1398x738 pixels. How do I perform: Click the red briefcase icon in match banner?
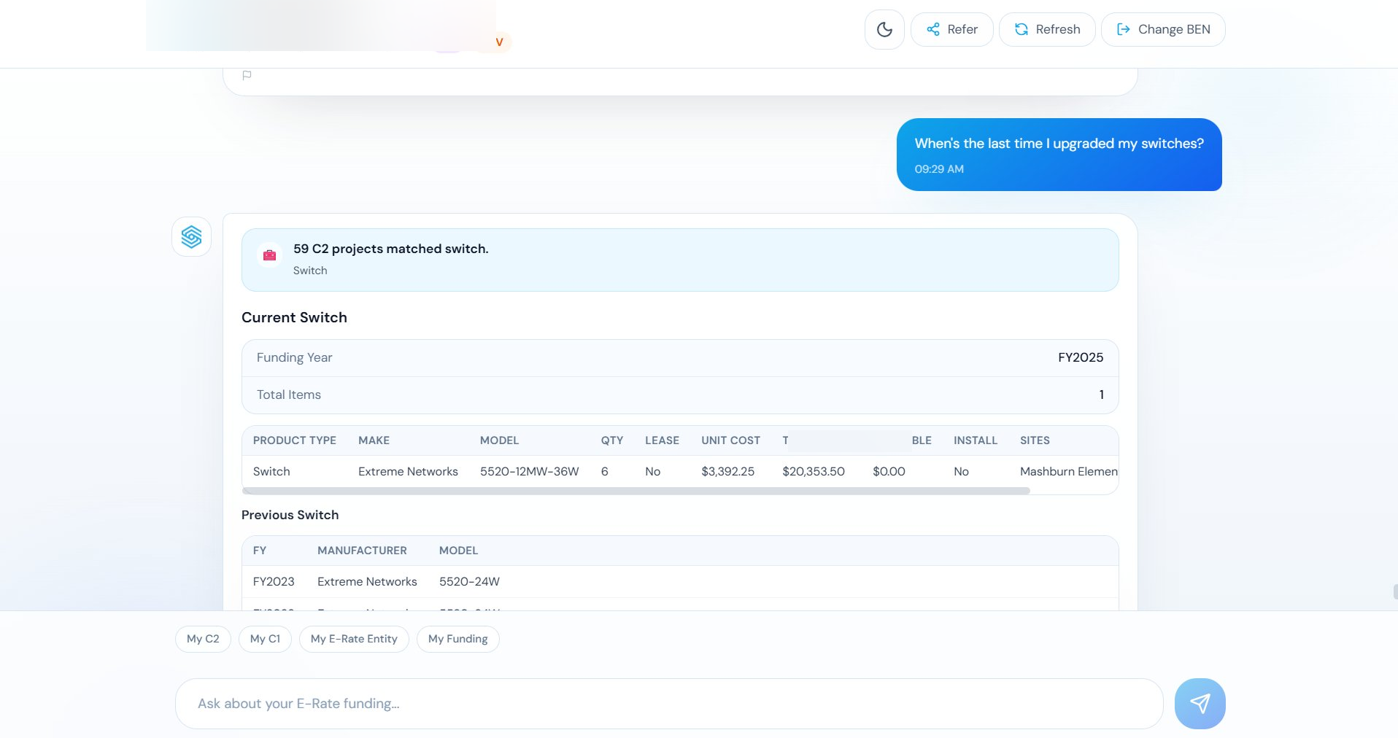(x=269, y=255)
